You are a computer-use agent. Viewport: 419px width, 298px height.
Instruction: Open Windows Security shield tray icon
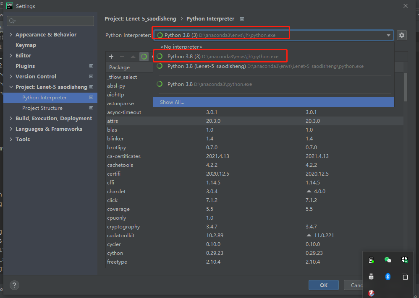point(405,260)
